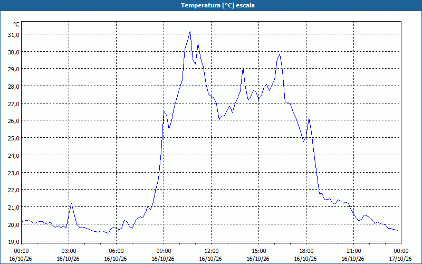Select the 28,0 Y-axis label
The image size is (422, 264).
point(14,87)
